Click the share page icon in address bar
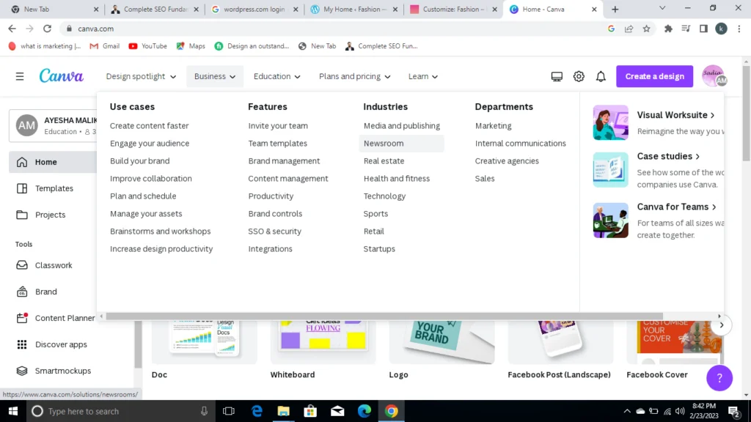The height and width of the screenshot is (422, 751). pos(629,29)
